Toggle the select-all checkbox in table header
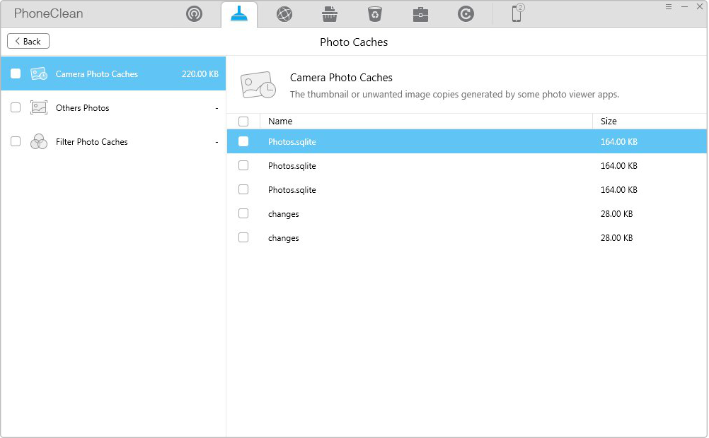709x438 pixels. tap(243, 122)
